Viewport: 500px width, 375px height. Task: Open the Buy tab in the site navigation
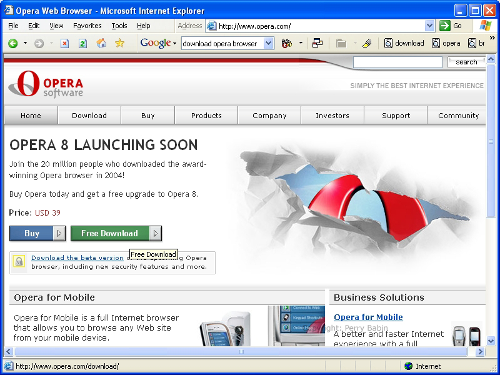click(x=148, y=116)
